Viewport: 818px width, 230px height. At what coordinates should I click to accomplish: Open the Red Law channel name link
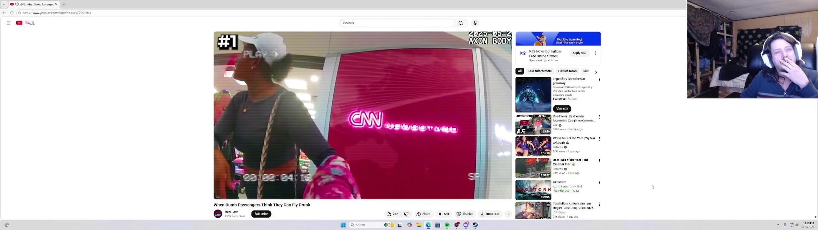click(231, 212)
